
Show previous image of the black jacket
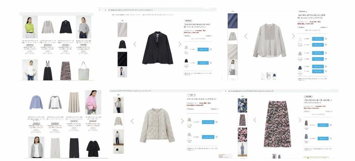click(x=135, y=44)
